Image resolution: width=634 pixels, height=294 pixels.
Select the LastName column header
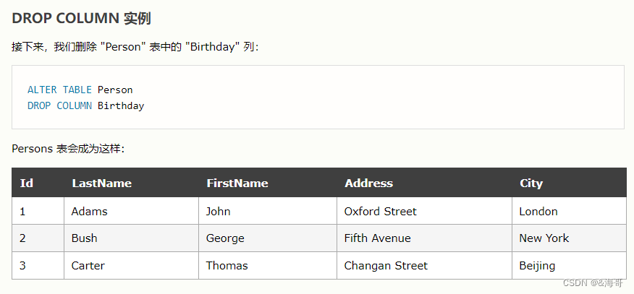(x=132, y=183)
